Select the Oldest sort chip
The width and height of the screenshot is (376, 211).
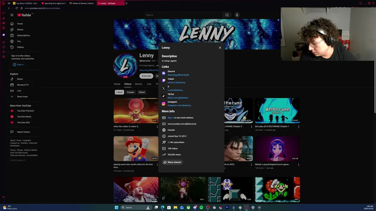142,92
